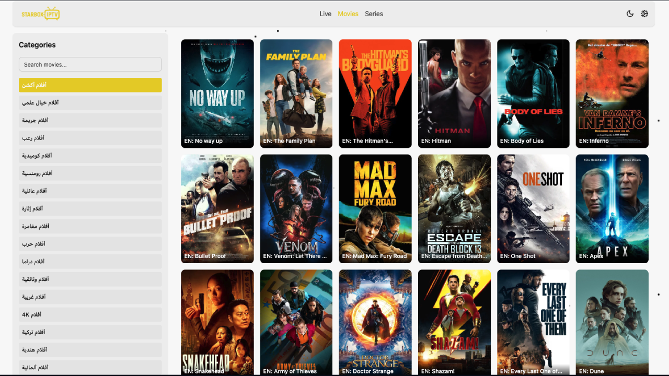Click the Venom: Let There poster
The width and height of the screenshot is (669, 376).
[x=296, y=209]
